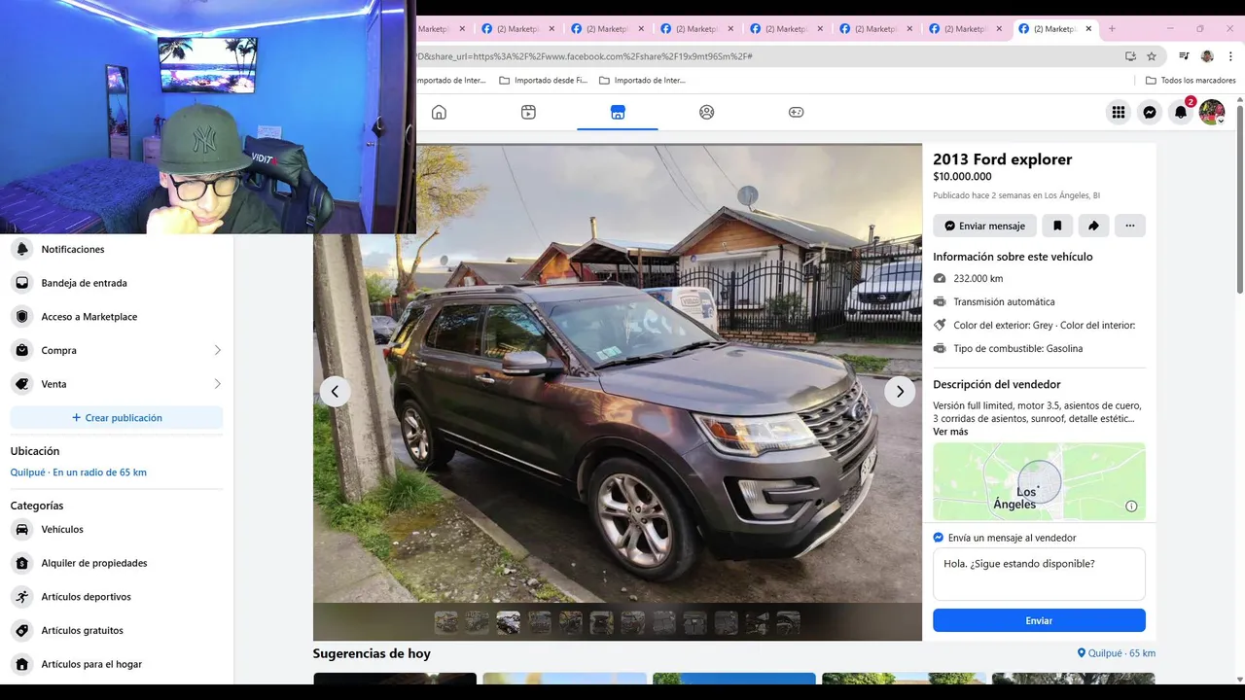Click Quilpué · 65 km suggestions link

[x=1117, y=653]
